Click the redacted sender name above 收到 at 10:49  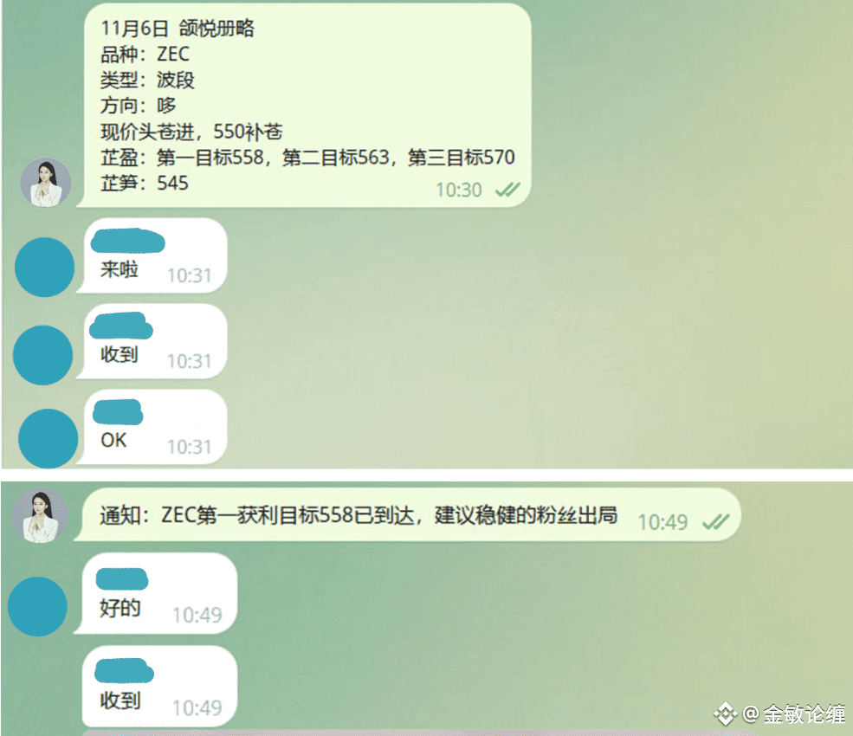[x=124, y=671]
